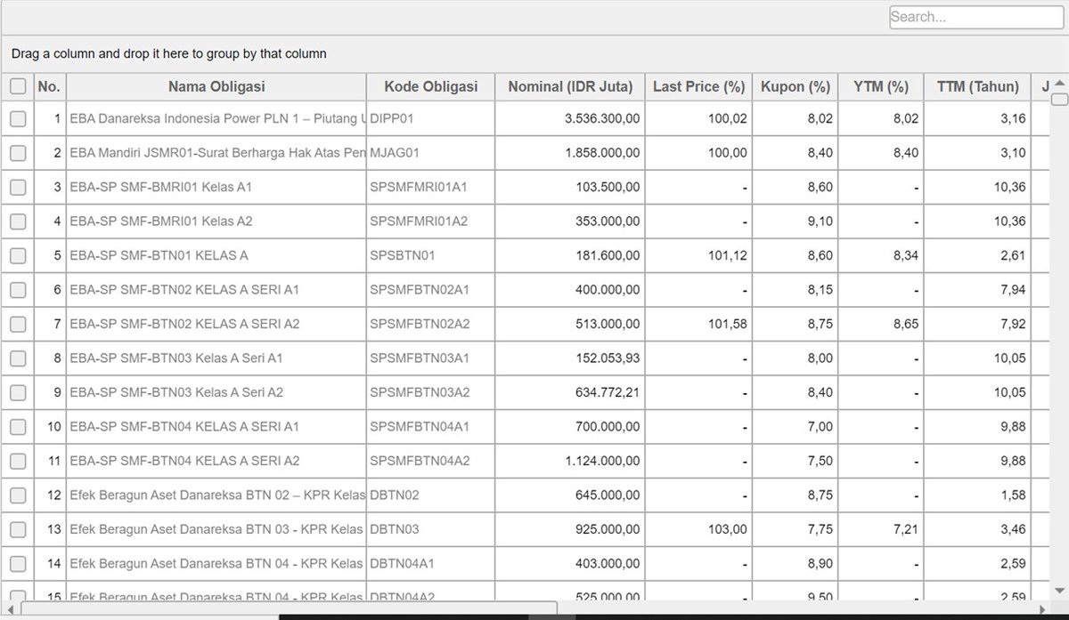Image resolution: width=1069 pixels, height=620 pixels.
Task: Click row number 4 cell
Action: tap(50, 221)
